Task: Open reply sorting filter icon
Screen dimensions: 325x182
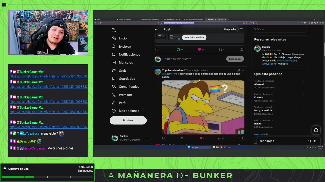Action: pos(241,29)
